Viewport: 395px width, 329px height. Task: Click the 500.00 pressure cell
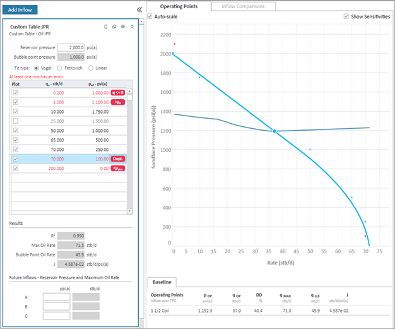[x=102, y=140]
